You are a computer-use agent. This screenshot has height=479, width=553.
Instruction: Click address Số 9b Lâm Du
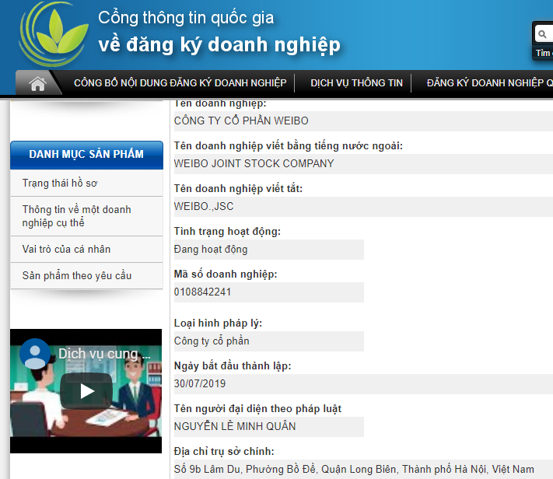click(x=354, y=469)
